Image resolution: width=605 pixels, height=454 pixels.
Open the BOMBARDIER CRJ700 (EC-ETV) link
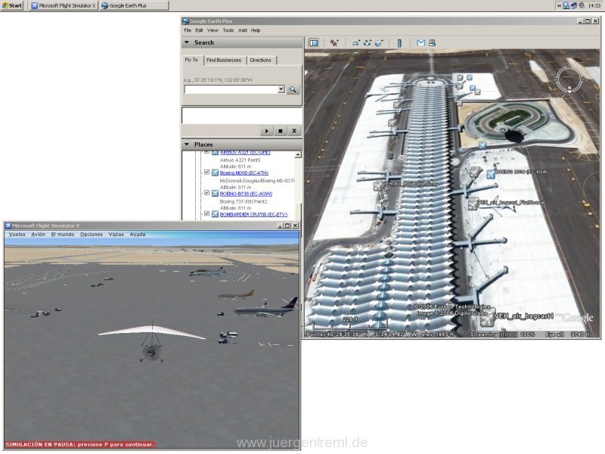click(x=253, y=214)
